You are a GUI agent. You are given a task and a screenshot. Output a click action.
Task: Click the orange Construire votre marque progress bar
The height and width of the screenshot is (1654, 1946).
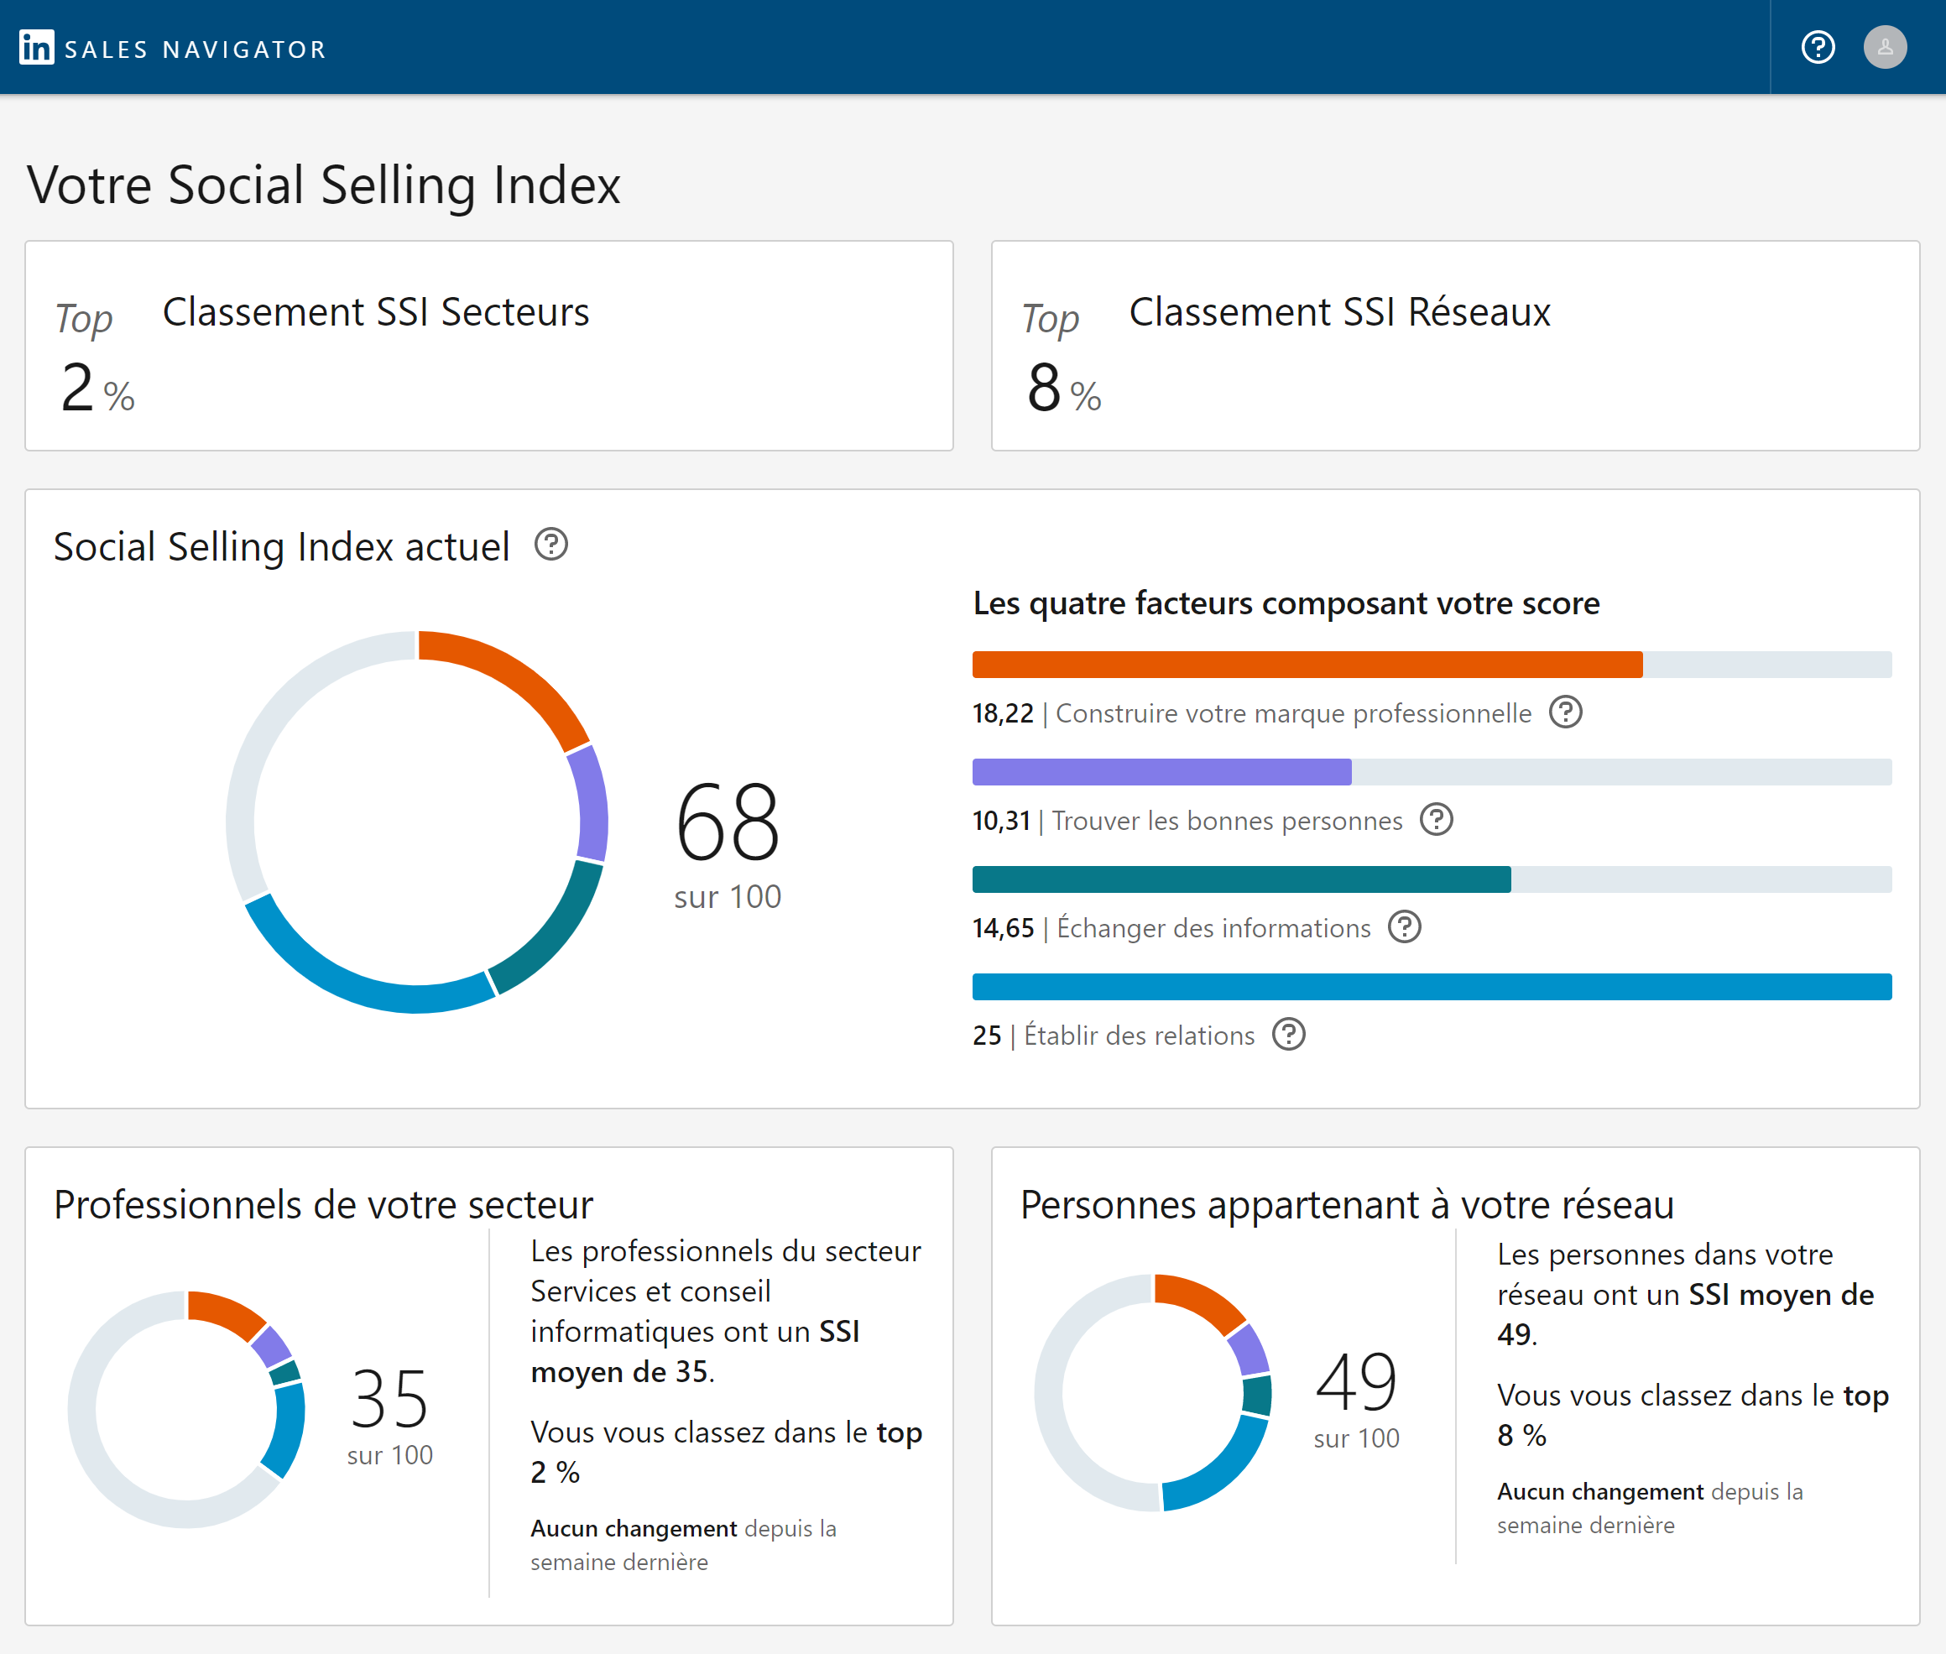click(x=1307, y=665)
